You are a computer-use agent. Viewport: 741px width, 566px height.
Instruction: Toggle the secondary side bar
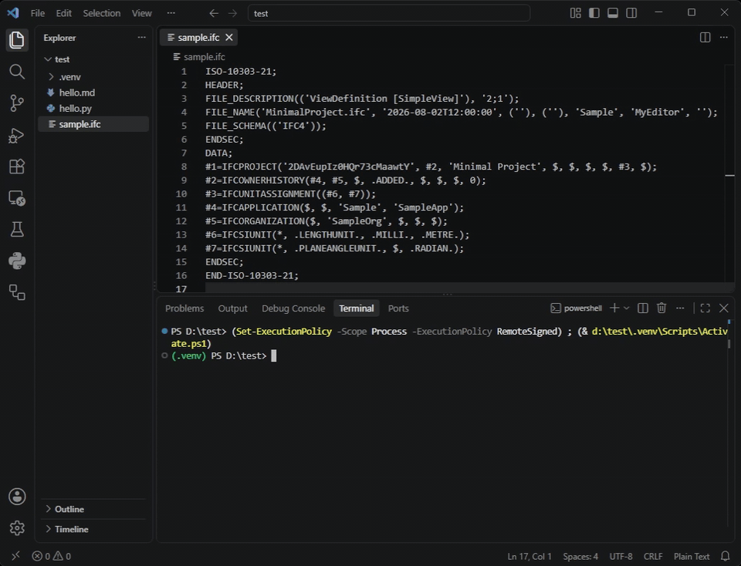[631, 13]
